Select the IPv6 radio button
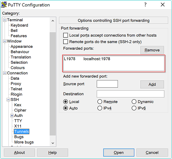172x159 pixels. click(x=134, y=108)
